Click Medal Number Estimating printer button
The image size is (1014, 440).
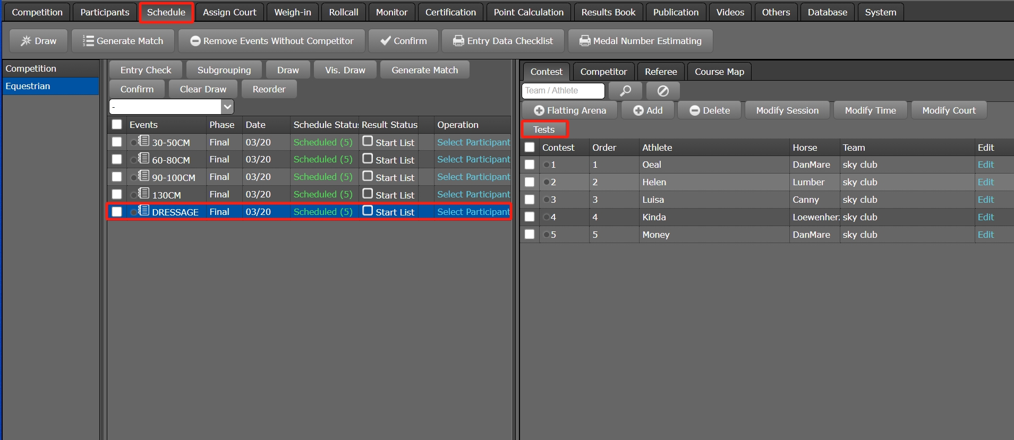[x=640, y=41]
